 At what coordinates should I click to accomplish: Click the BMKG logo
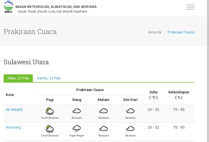coord(8,7)
